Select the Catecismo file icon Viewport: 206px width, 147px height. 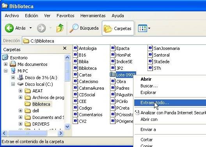point(75,81)
